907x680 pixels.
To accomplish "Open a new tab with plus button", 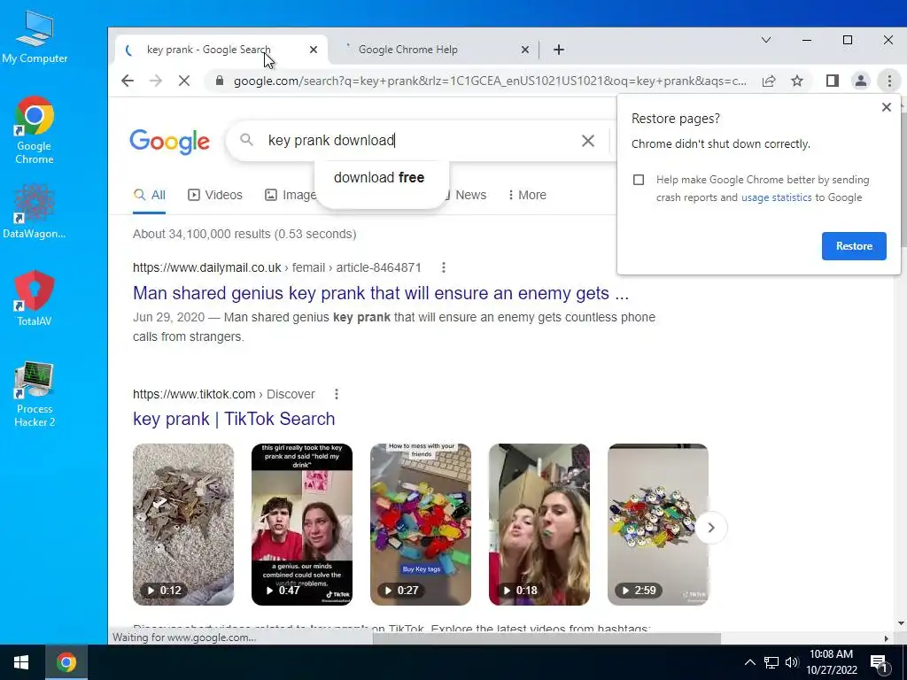I will click(559, 50).
